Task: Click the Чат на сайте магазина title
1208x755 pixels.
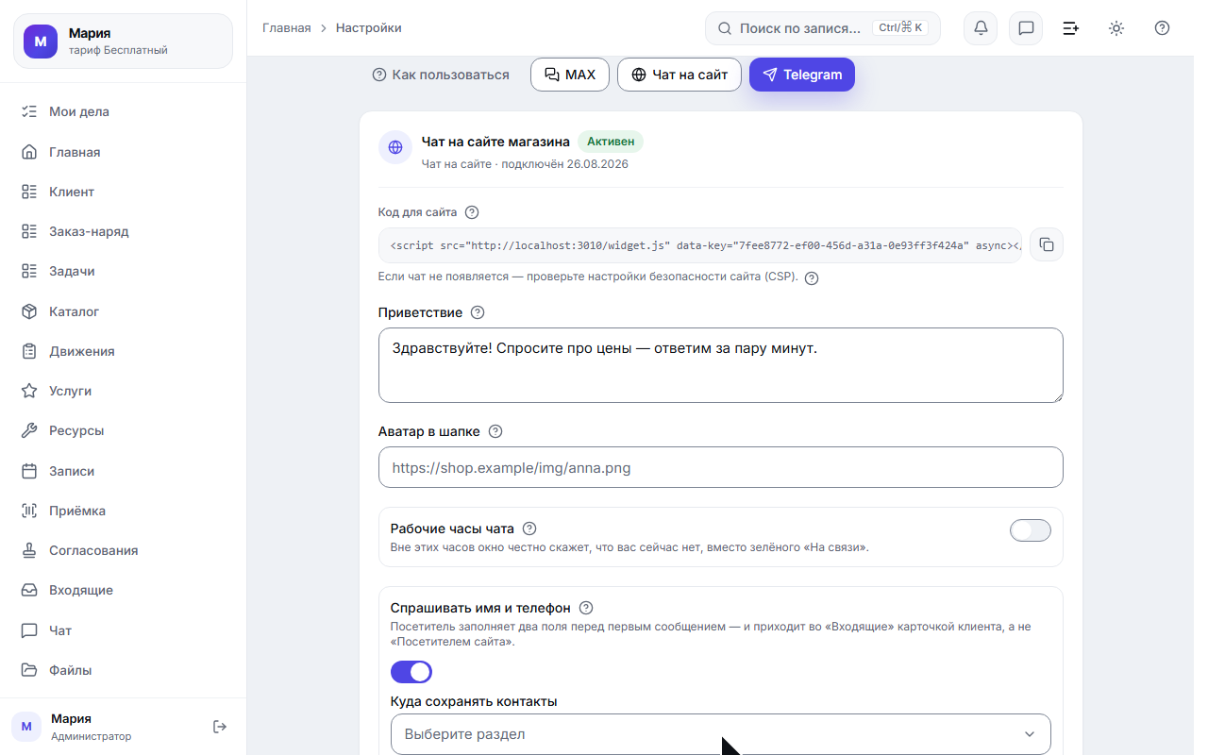Action: coord(495,142)
